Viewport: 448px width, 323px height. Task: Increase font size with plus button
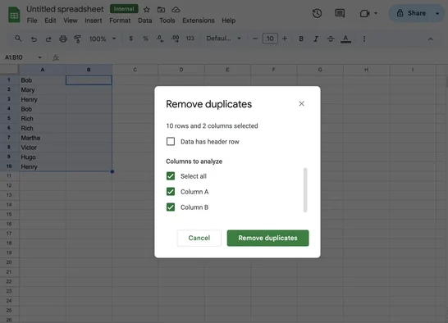point(285,39)
